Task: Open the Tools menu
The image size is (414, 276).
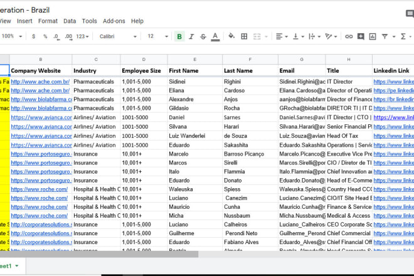Action: point(89,21)
